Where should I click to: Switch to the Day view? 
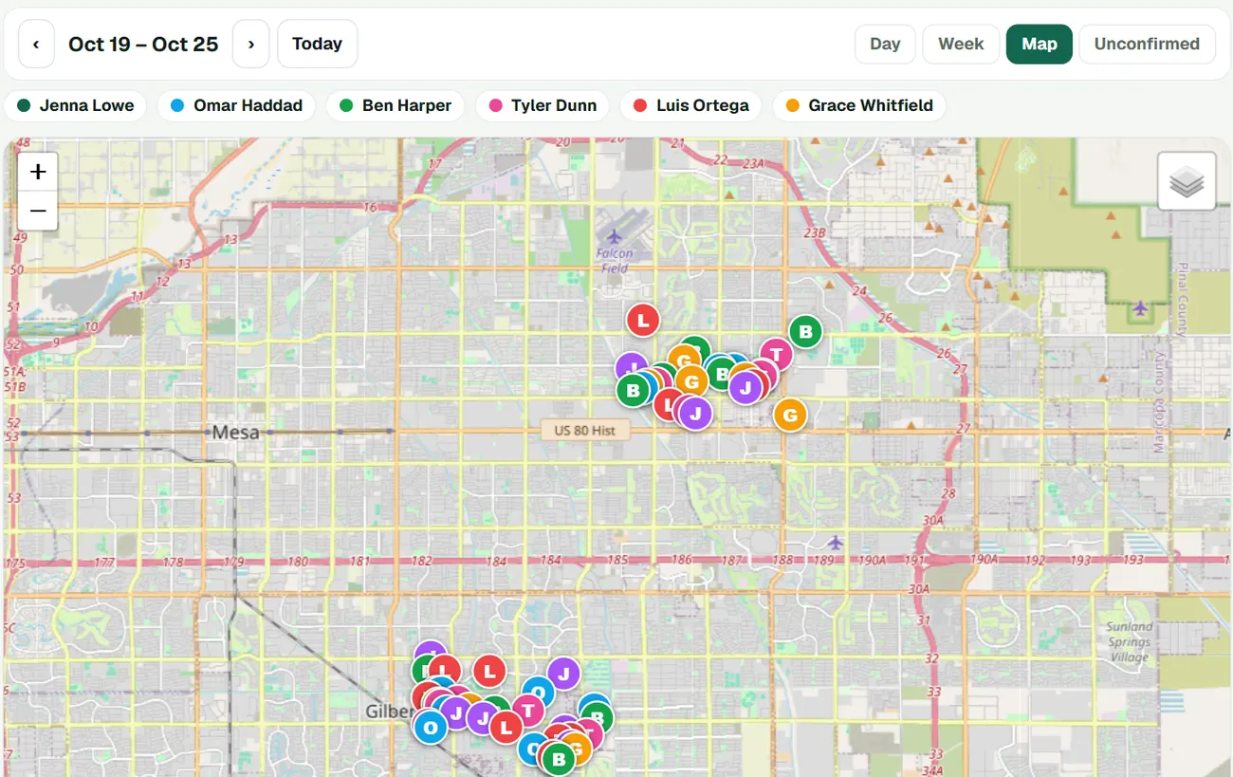pyautogui.click(x=885, y=44)
